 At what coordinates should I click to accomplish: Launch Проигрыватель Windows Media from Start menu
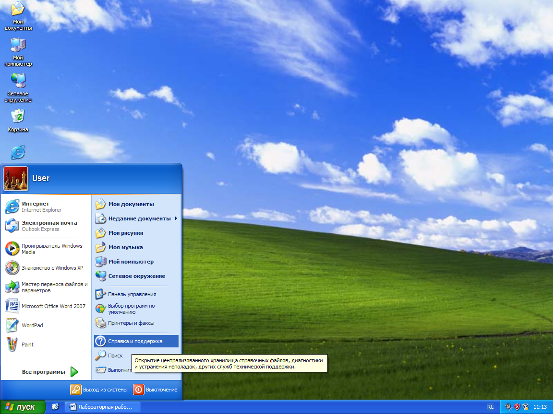[x=46, y=249]
